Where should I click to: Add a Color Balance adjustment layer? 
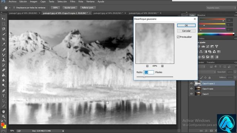201,52
